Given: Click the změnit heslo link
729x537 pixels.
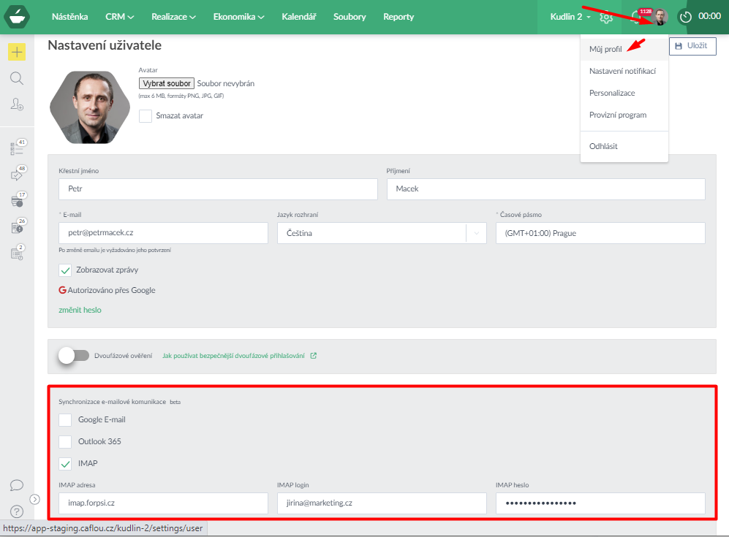Looking at the screenshot, I should pyautogui.click(x=80, y=310).
